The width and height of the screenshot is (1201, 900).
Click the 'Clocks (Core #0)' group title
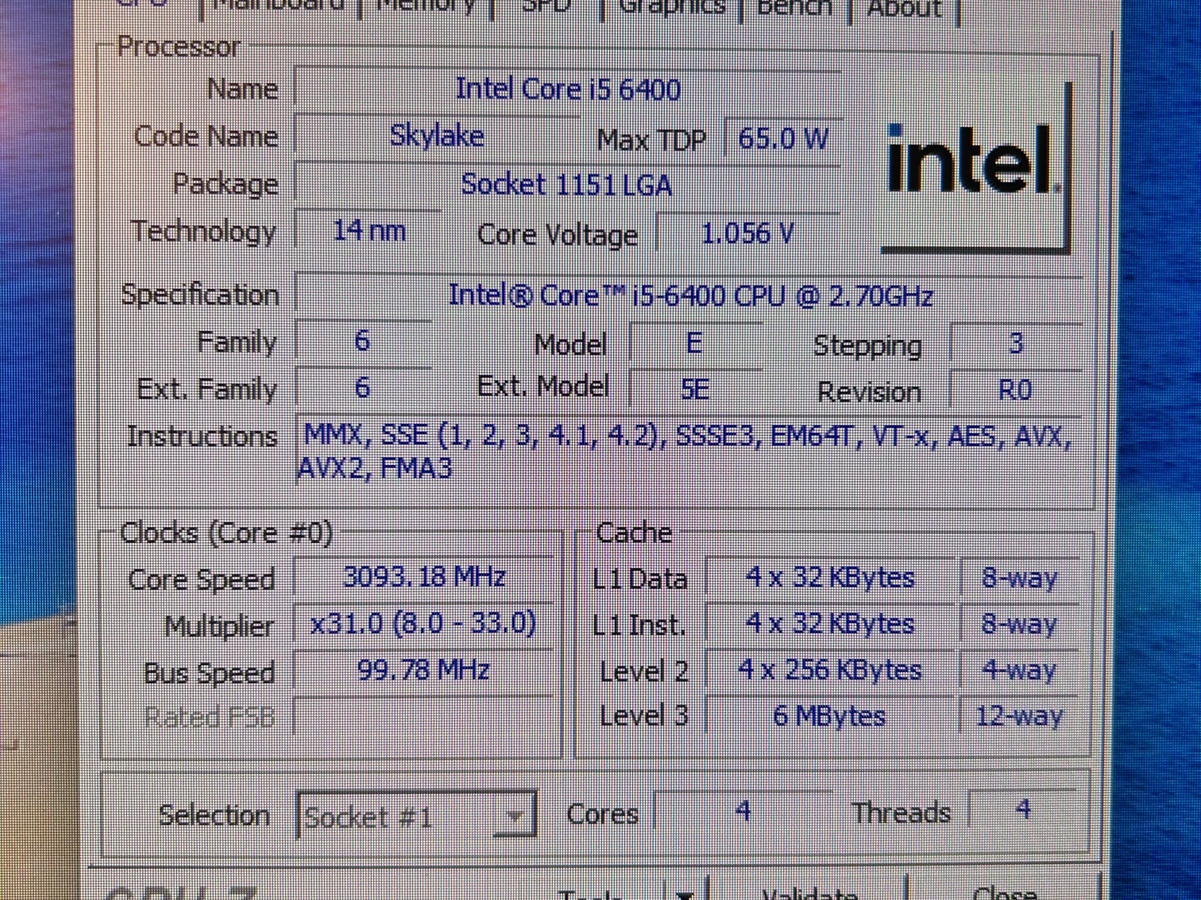click(x=226, y=533)
